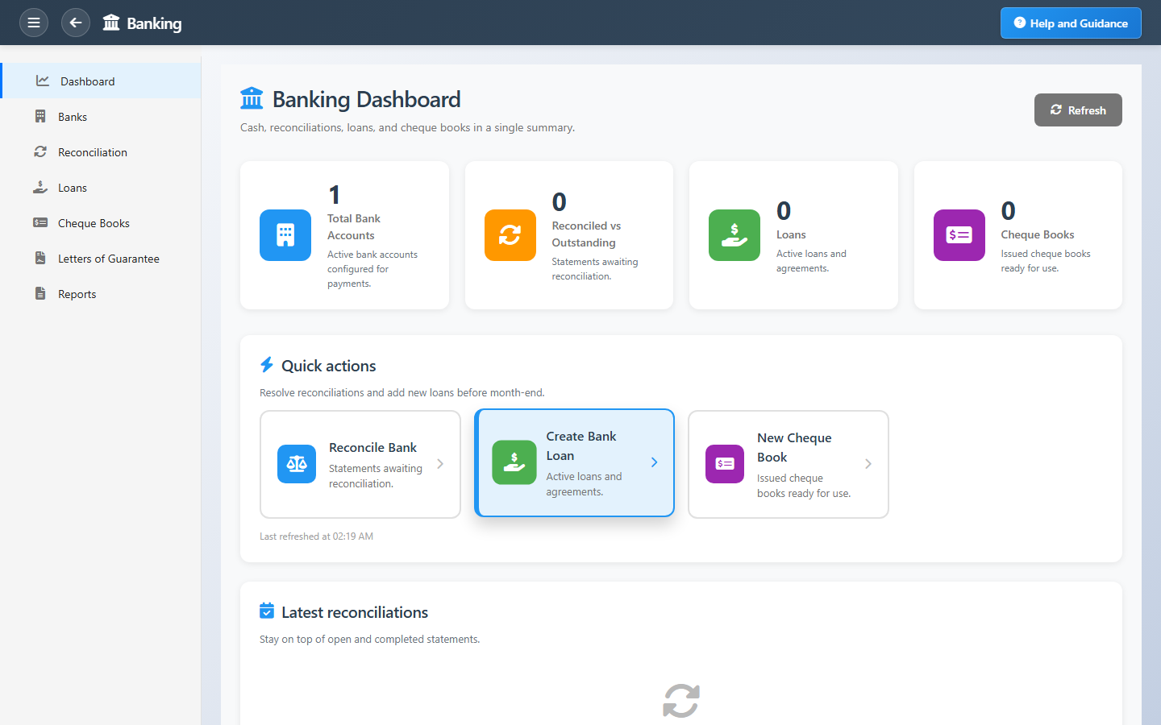Click the orange Reconciled vs Outstanding sync icon
Image resolution: width=1161 pixels, height=725 pixels.
pyautogui.click(x=510, y=235)
